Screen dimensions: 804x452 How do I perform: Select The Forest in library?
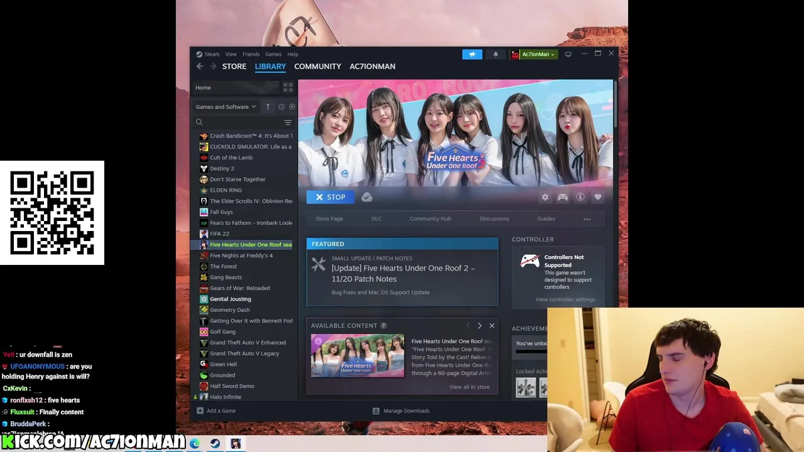(x=223, y=266)
